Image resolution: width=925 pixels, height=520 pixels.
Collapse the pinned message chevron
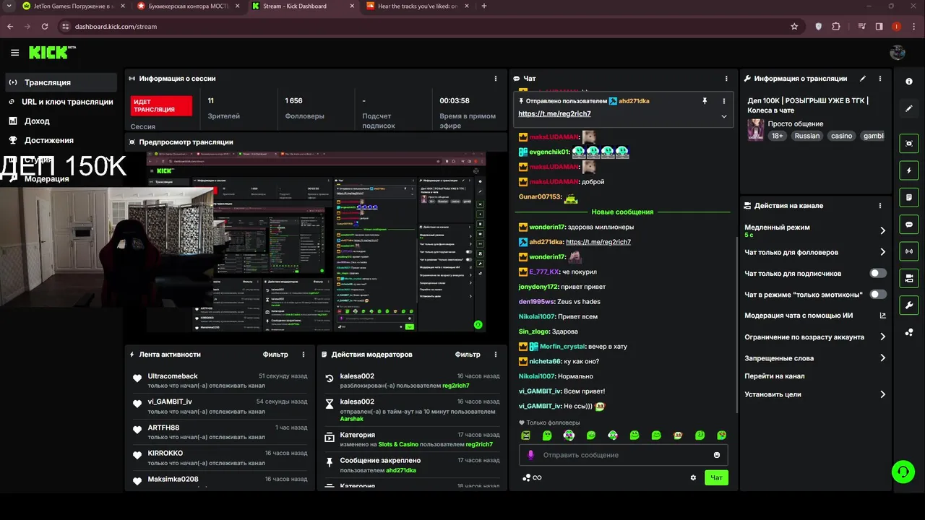(724, 116)
